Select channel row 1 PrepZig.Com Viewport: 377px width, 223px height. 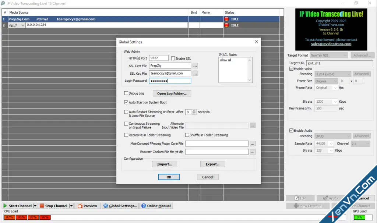point(141,19)
